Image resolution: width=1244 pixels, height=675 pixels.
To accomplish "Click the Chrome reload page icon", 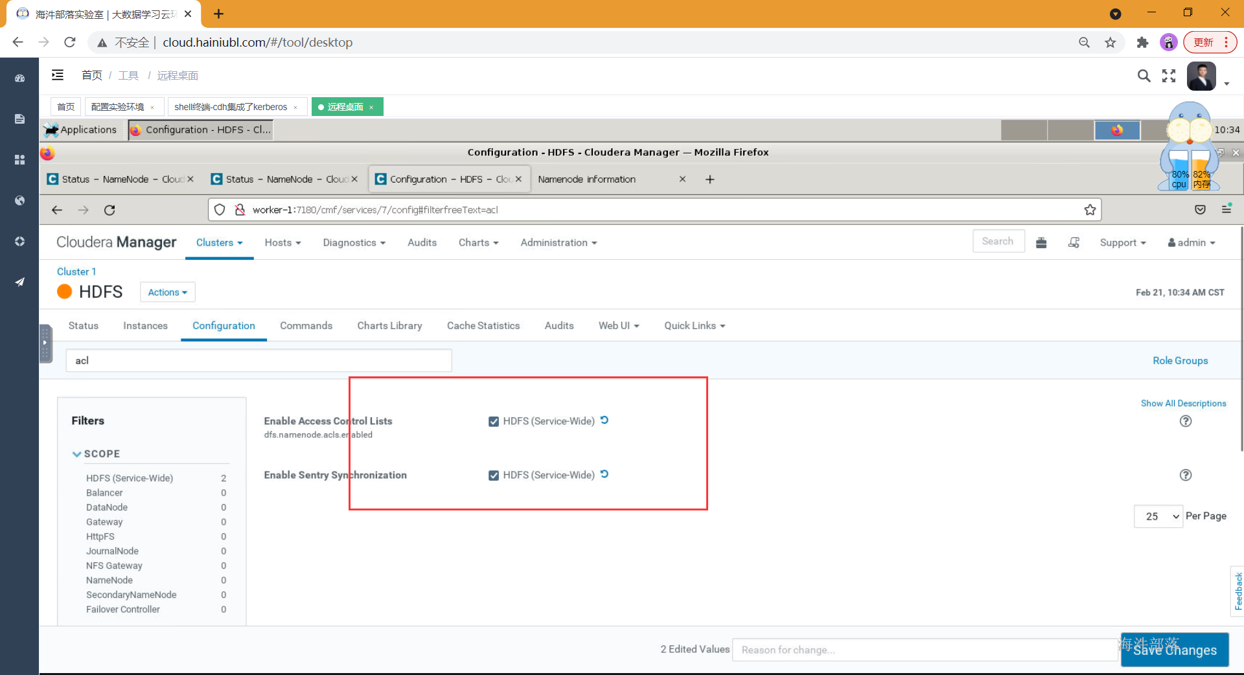I will pyautogui.click(x=70, y=42).
